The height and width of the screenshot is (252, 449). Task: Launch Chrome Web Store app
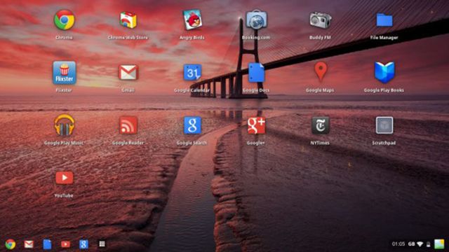coord(128,20)
